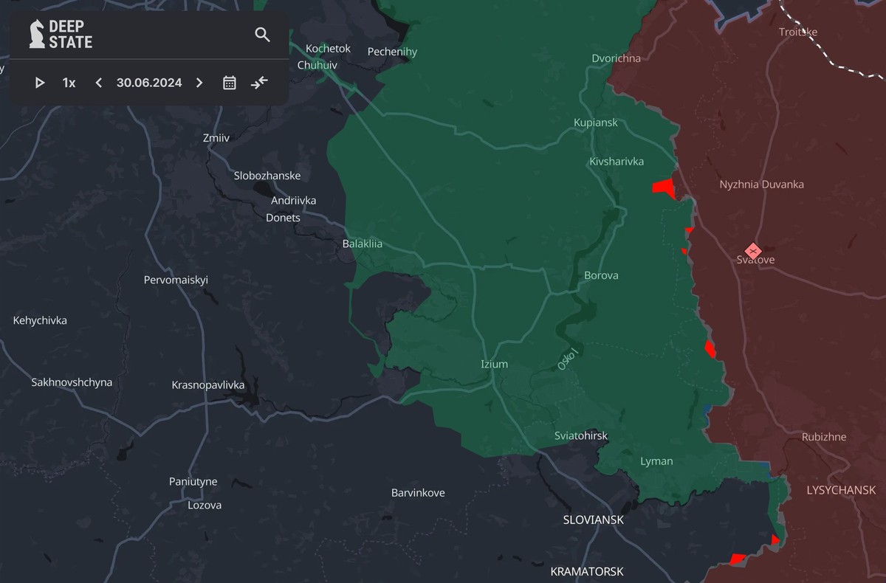This screenshot has width=886, height=583.
Task: Click the Borova town label
Action: 601,275
